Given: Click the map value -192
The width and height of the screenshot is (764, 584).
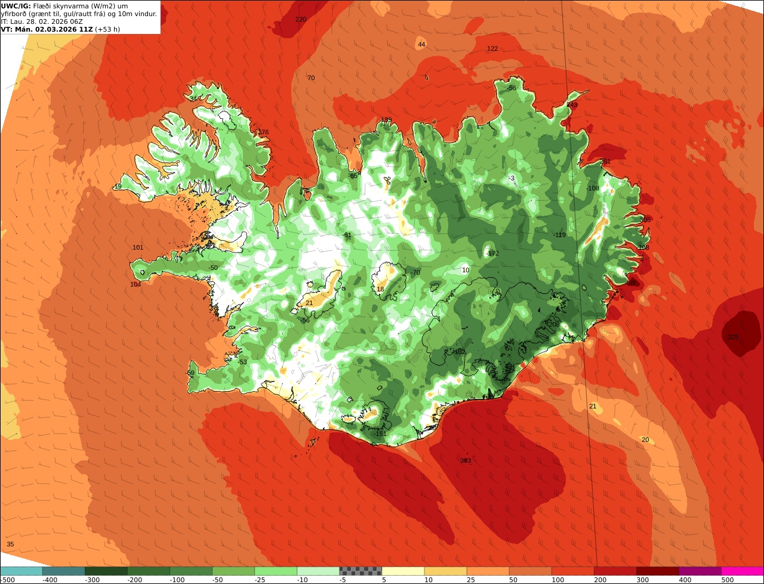Looking at the screenshot, I should [x=458, y=352].
